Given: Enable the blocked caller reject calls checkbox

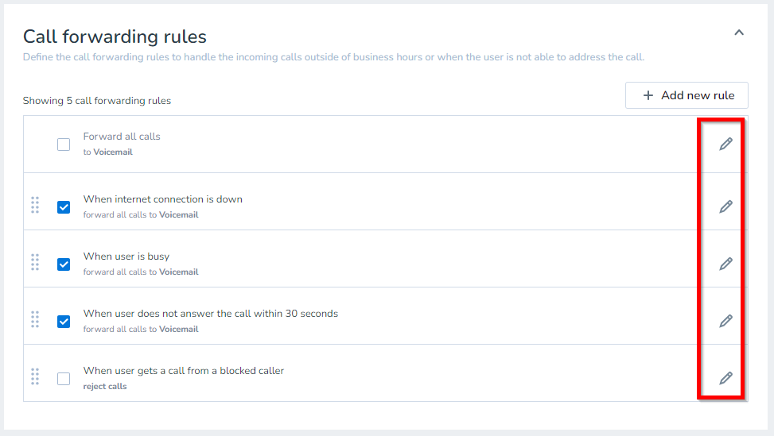Looking at the screenshot, I should pyautogui.click(x=64, y=379).
